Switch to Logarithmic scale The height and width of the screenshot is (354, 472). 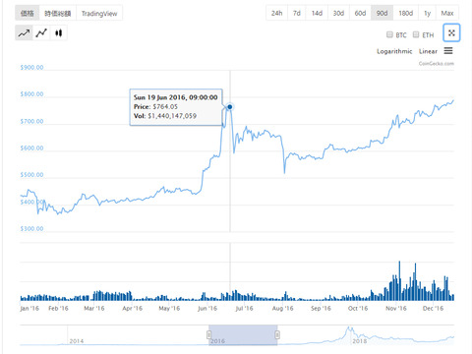click(394, 51)
